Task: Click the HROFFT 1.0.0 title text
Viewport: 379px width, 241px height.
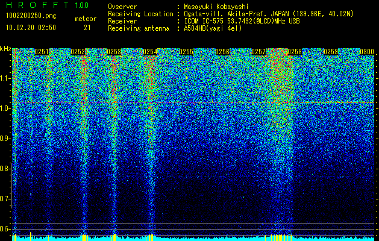Action: [x=47, y=5]
